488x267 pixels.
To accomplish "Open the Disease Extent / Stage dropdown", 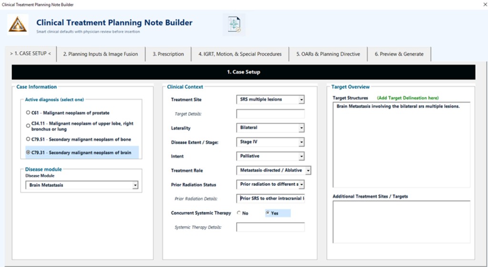I will tap(301, 142).
